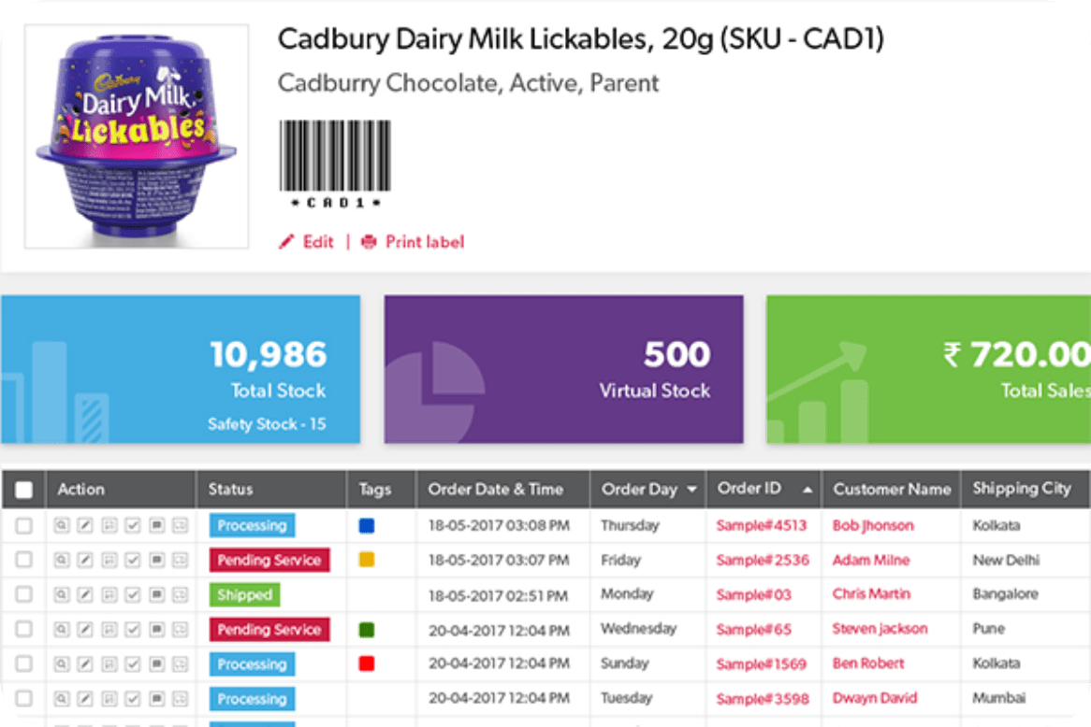
Task: Check the row checkbox for order Sample#4513
Action: point(23,525)
